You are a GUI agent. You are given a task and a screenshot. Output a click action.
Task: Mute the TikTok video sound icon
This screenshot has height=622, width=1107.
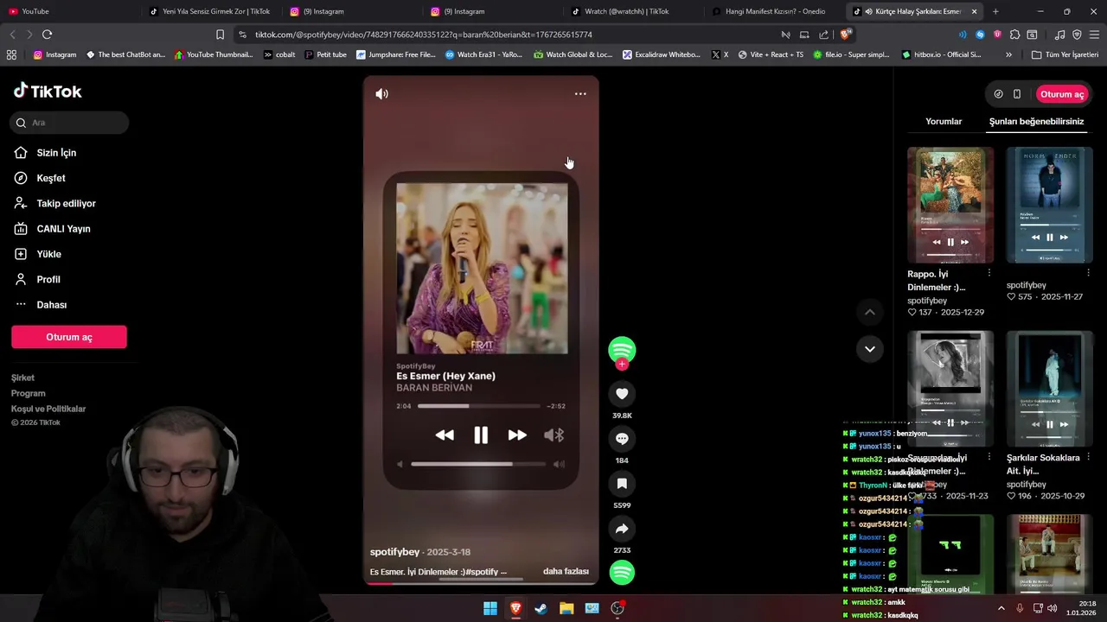[x=381, y=93]
